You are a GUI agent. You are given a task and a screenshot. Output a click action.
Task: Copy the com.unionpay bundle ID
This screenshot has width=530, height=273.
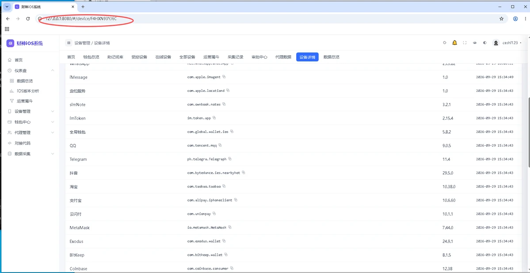coord(214,213)
